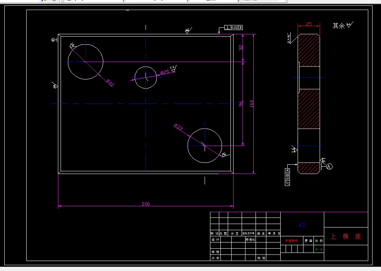Select the 160 height dimension text

[251, 104]
